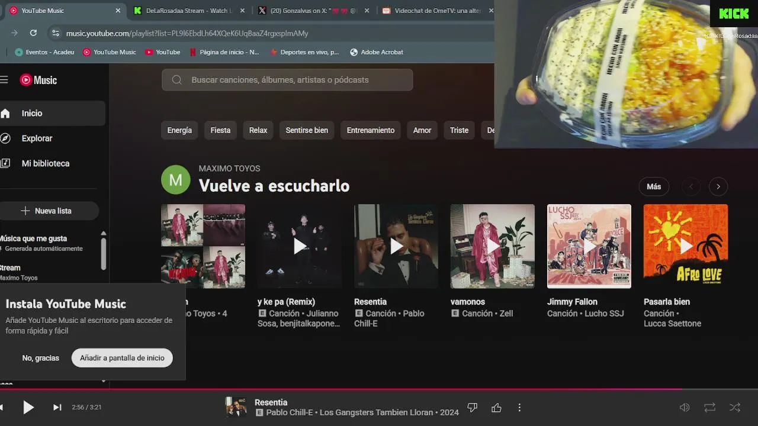Toggle shuffle in player bar
The width and height of the screenshot is (758, 426).
coord(735,407)
